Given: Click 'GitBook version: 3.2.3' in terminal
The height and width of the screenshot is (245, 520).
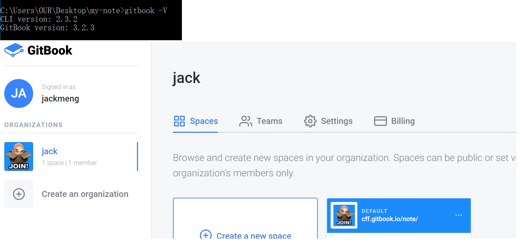Looking at the screenshot, I should (47, 28).
